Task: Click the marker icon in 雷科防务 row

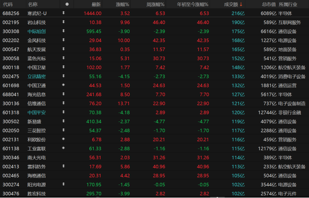Action: tap(63, 166)
